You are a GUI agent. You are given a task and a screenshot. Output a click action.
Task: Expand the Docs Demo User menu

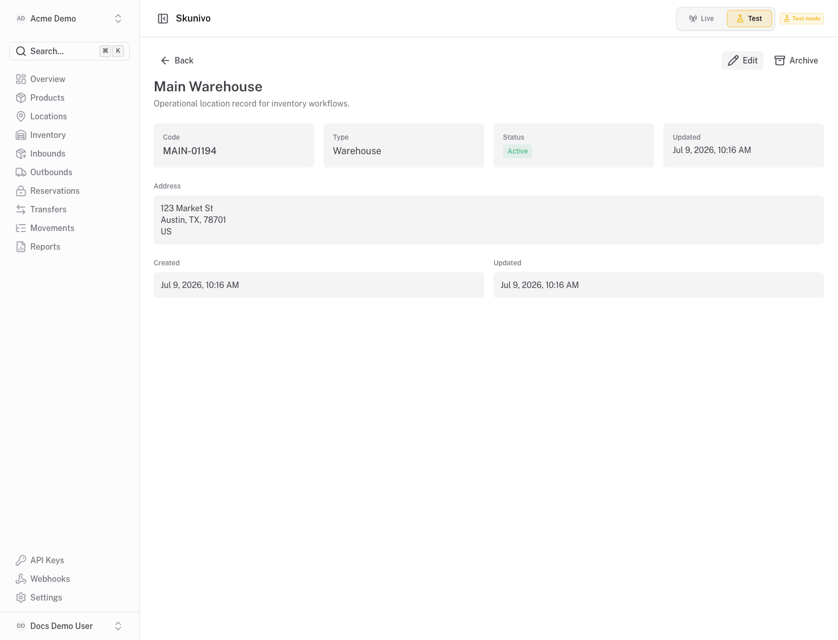69,626
